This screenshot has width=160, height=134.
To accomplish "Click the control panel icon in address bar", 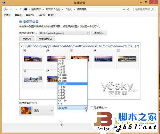I will [26, 9].
